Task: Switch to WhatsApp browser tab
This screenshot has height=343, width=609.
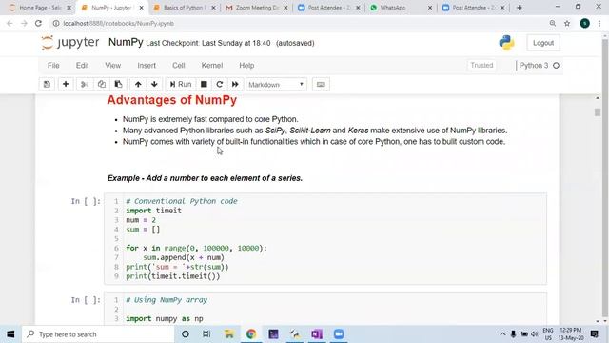Action: pyautogui.click(x=400, y=8)
